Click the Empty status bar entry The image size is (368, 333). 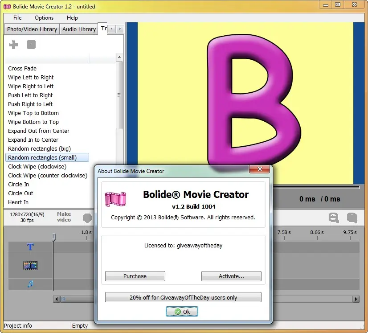(x=80, y=326)
